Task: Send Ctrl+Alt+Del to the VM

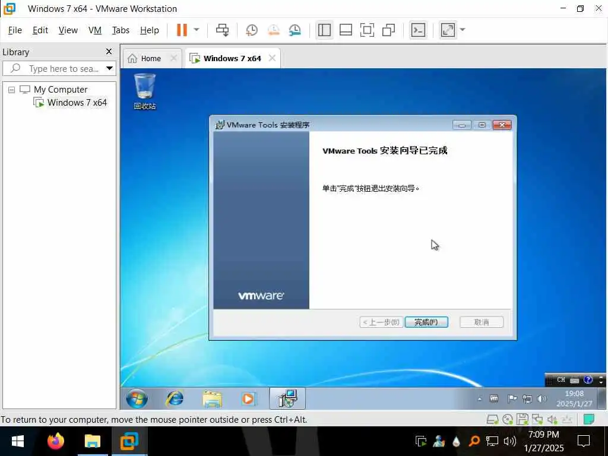Action: [222, 30]
